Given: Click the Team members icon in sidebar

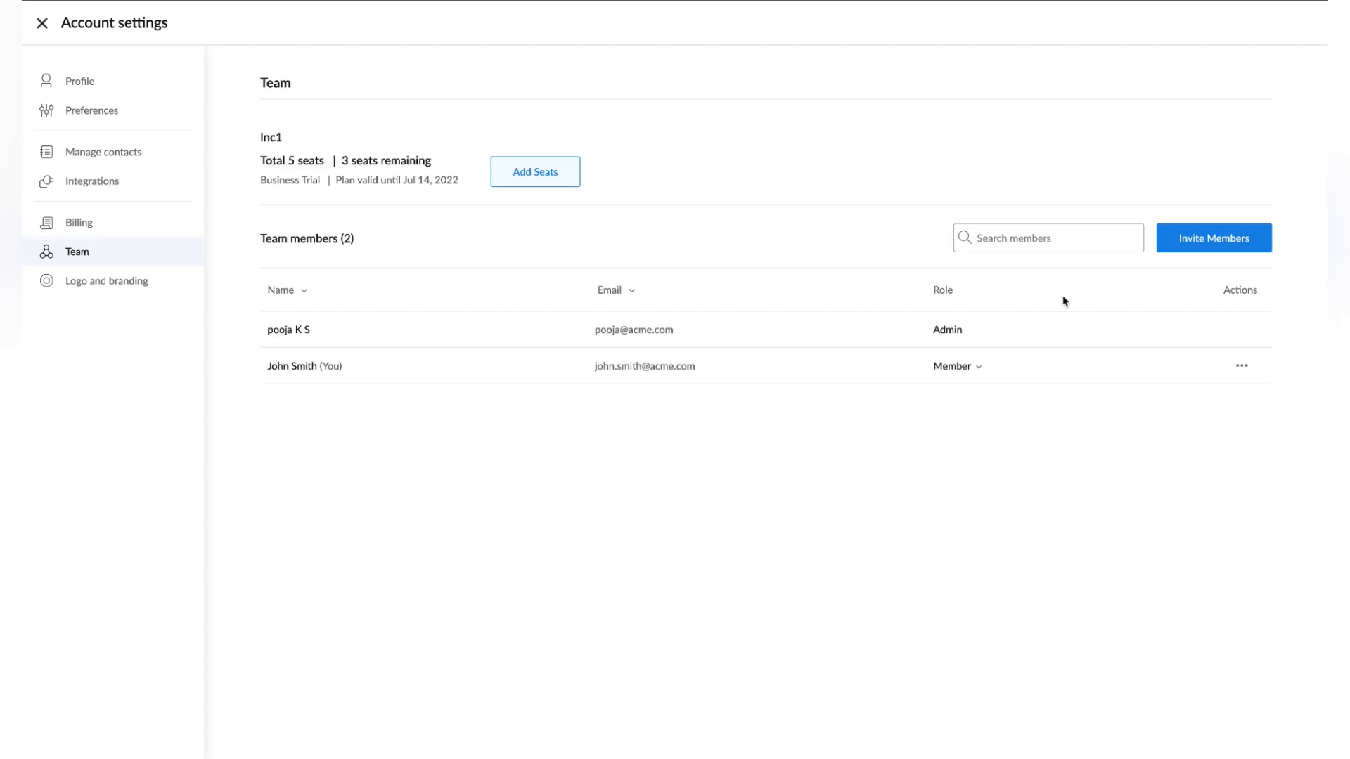Looking at the screenshot, I should point(46,252).
